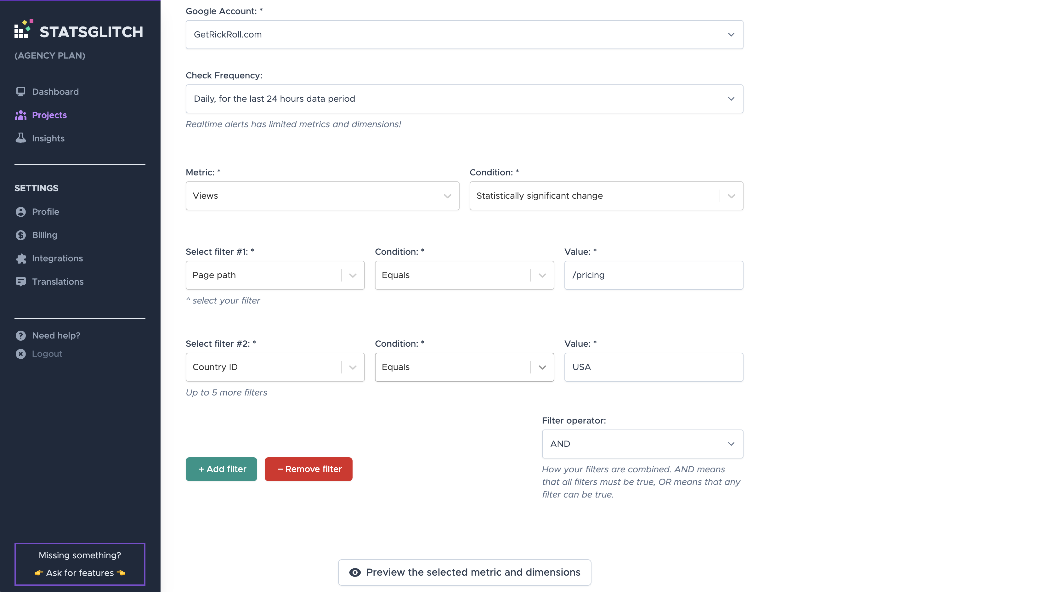The image size is (1047, 592).
Task: Click the 'How your filters are combined' help text
Action: coord(641,482)
